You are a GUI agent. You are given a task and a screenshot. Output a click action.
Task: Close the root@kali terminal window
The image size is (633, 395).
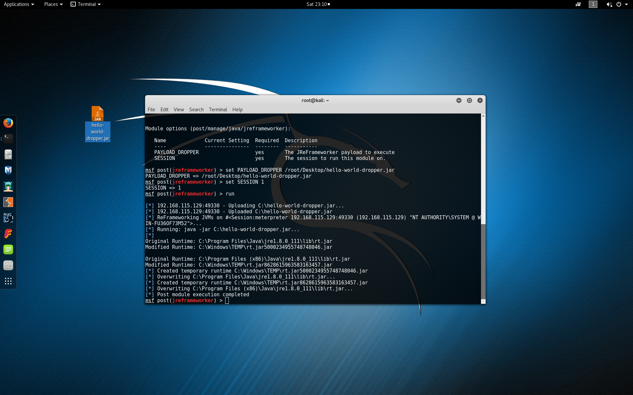[480, 100]
